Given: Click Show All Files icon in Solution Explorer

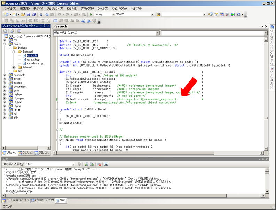Looking at the screenshot, I should pos(12,31).
